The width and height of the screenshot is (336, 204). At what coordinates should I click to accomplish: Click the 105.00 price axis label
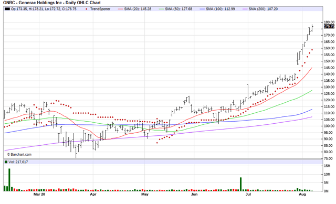point(329,120)
